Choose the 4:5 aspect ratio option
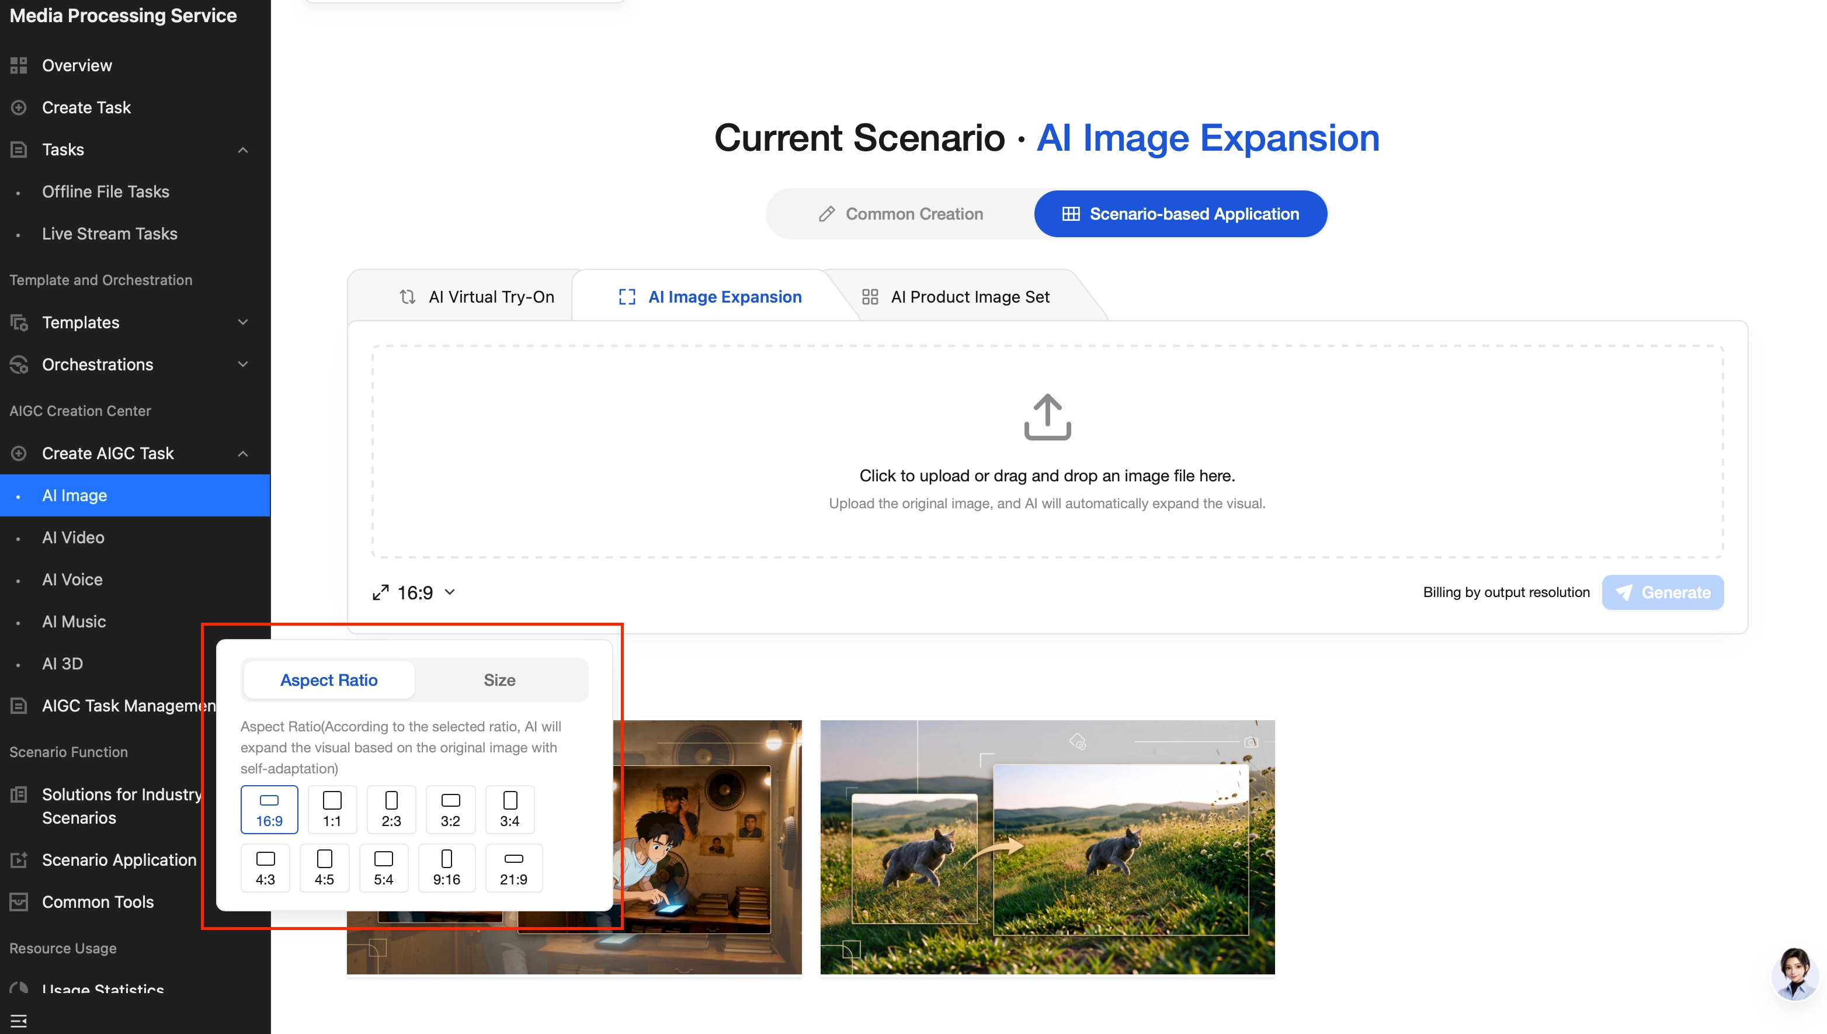Image resolution: width=1827 pixels, height=1034 pixels. click(x=325, y=867)
